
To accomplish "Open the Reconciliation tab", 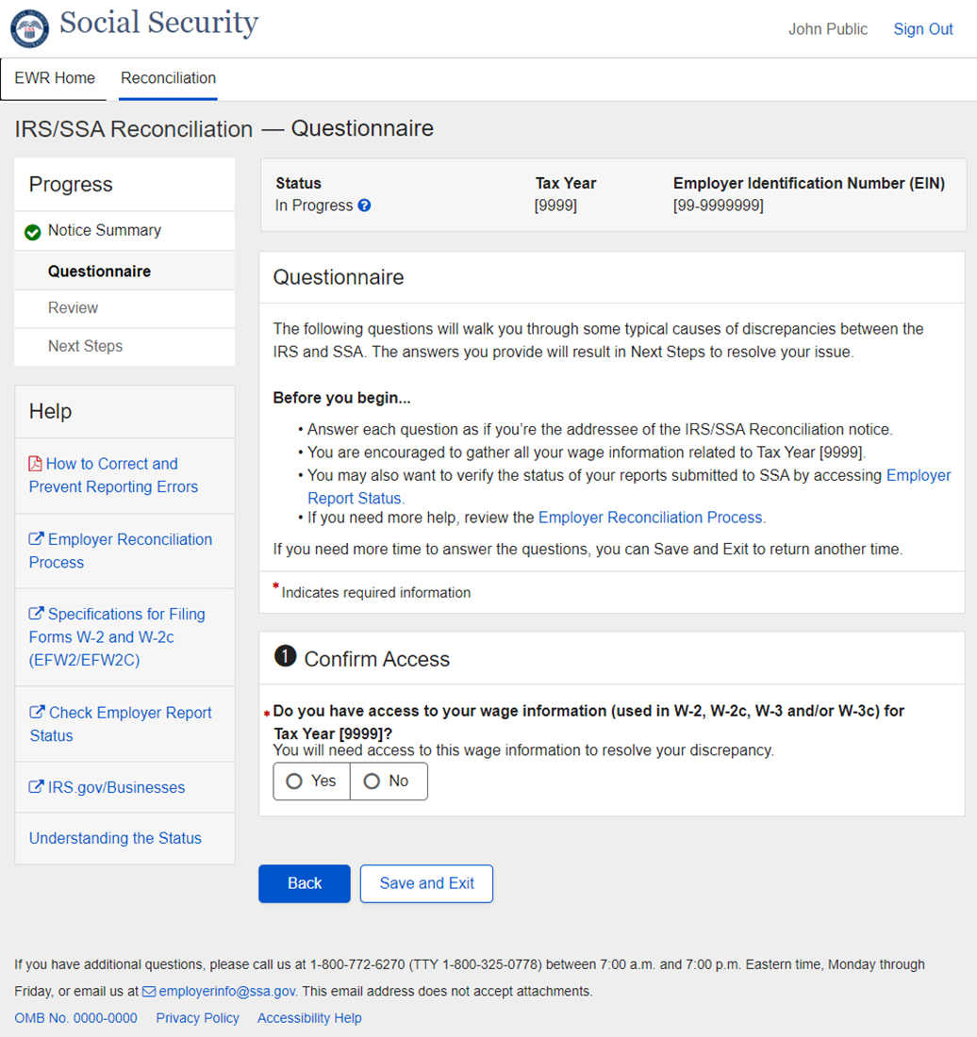I will pos(168,78).
